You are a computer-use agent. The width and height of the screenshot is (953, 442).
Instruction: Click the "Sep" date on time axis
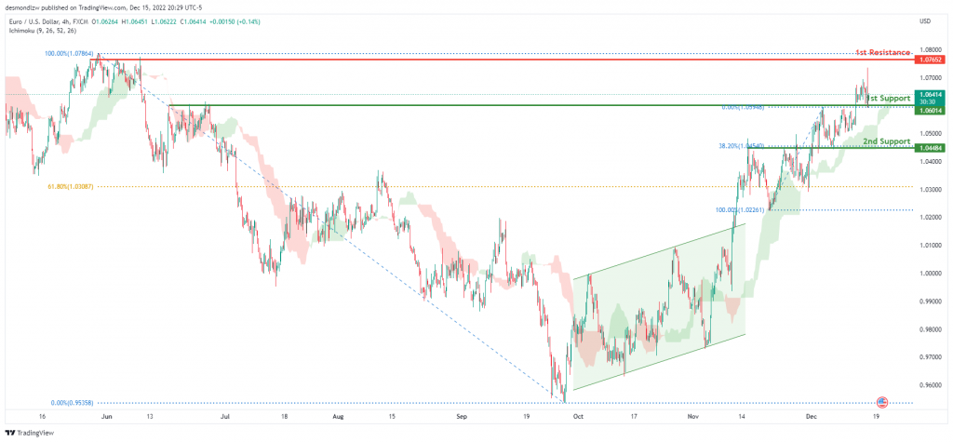pos(462,418)
